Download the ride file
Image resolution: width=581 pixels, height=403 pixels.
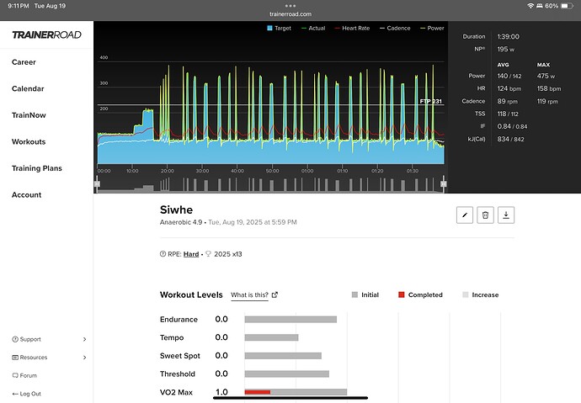coord(506,215)
